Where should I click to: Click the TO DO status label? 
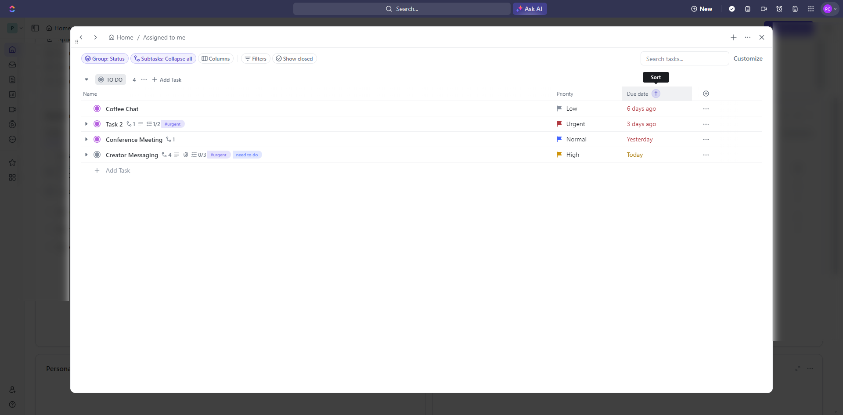click(111, 79)
